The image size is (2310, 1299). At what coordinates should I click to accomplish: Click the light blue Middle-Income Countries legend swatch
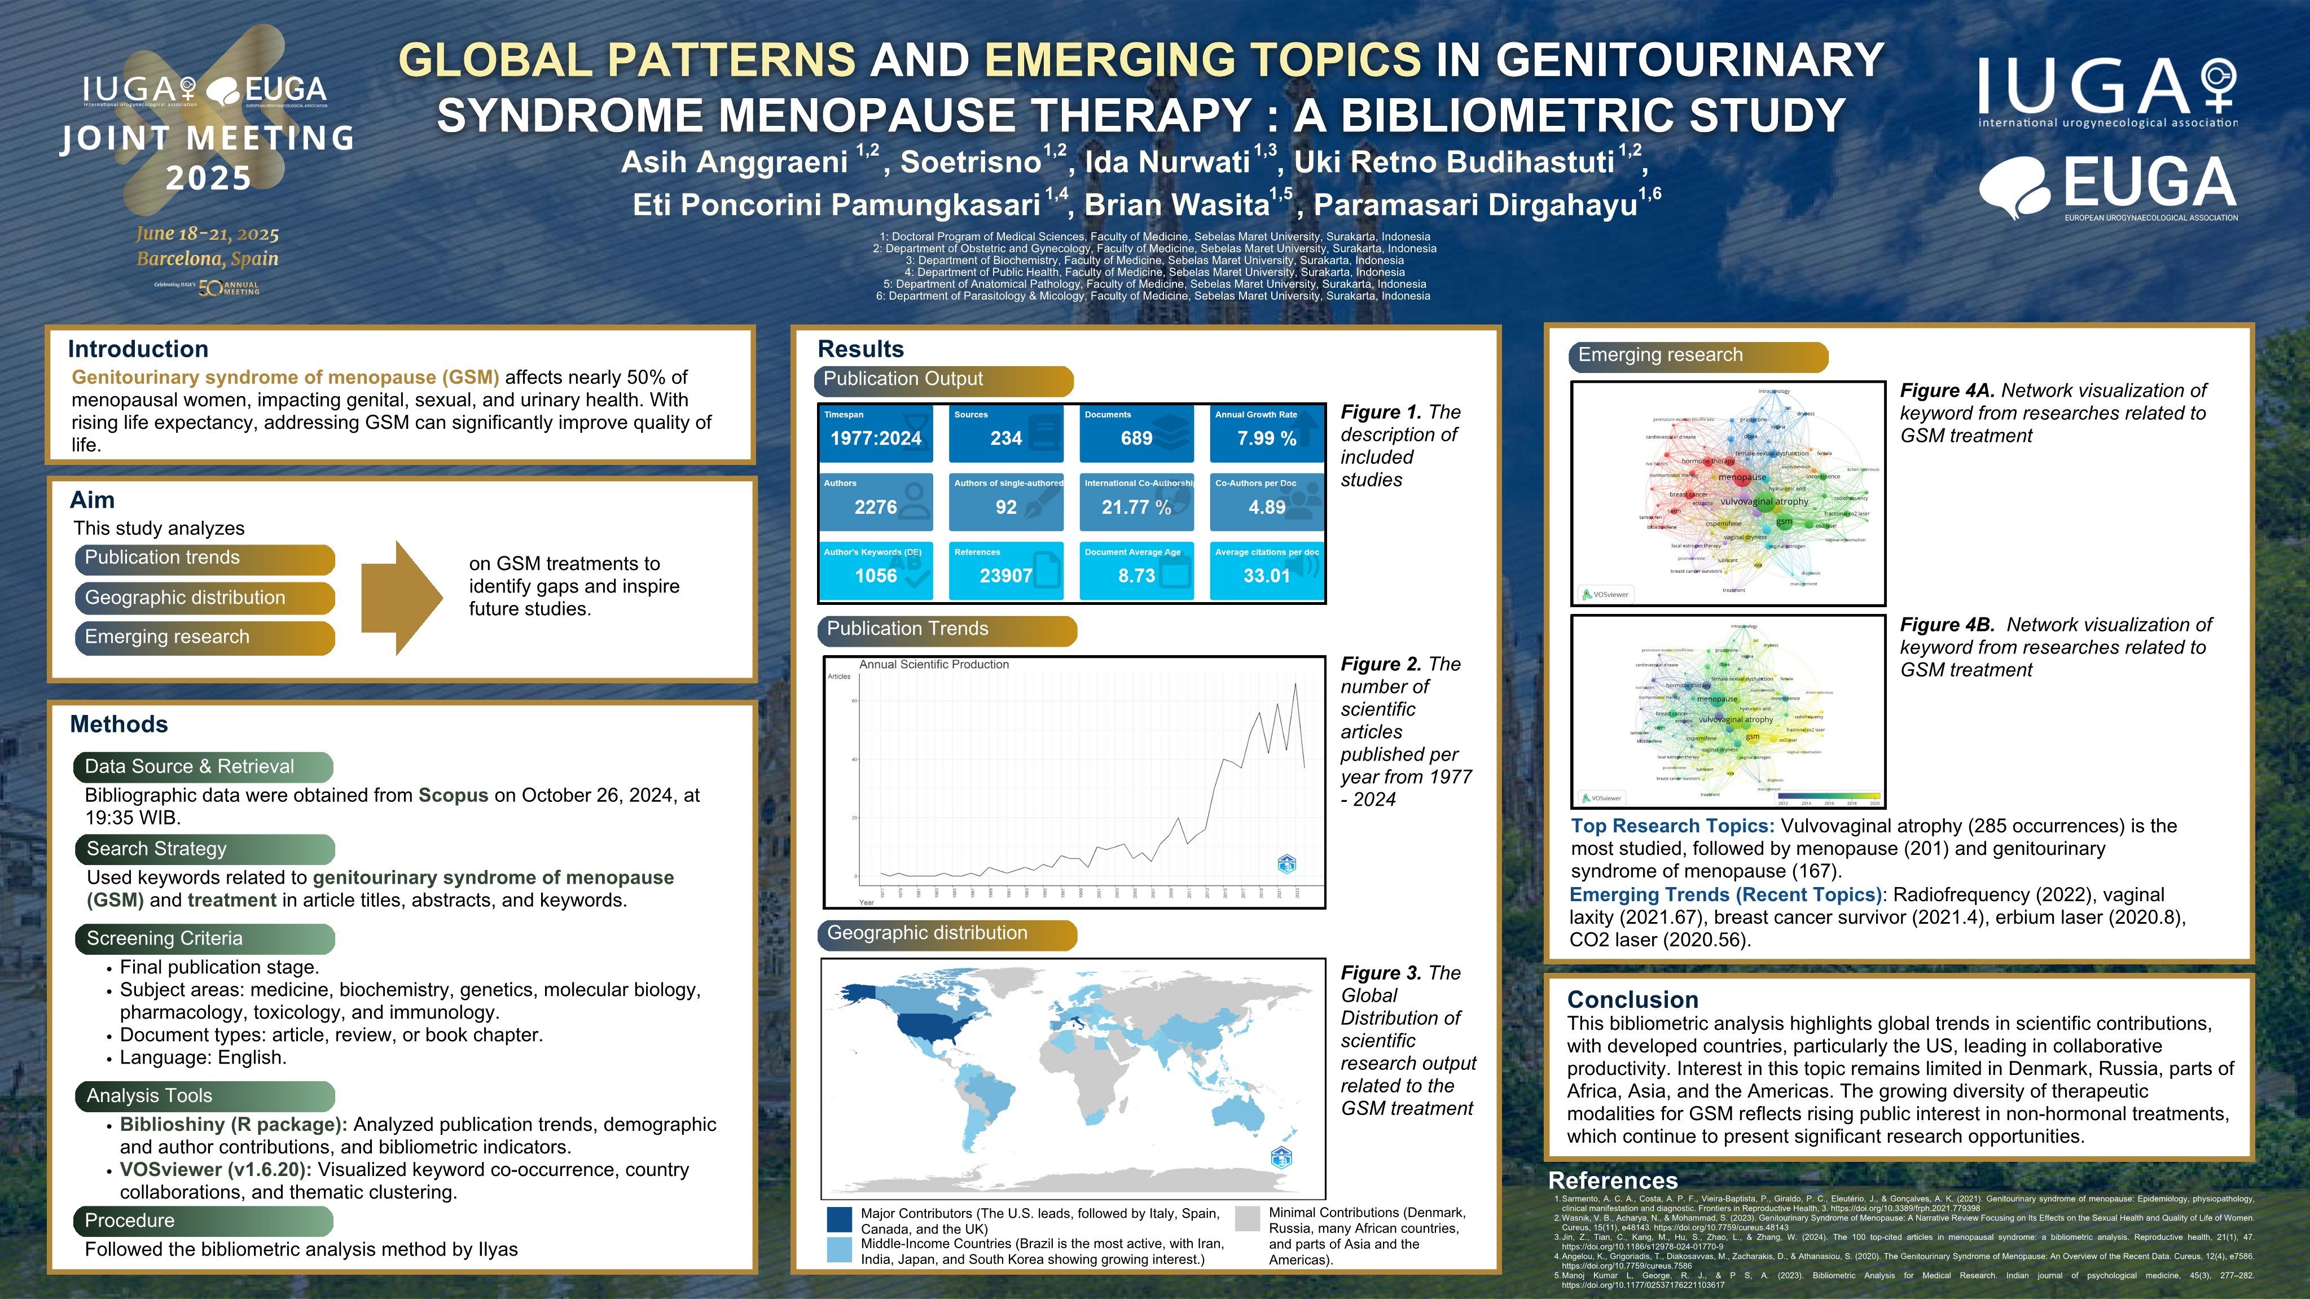838,1250
